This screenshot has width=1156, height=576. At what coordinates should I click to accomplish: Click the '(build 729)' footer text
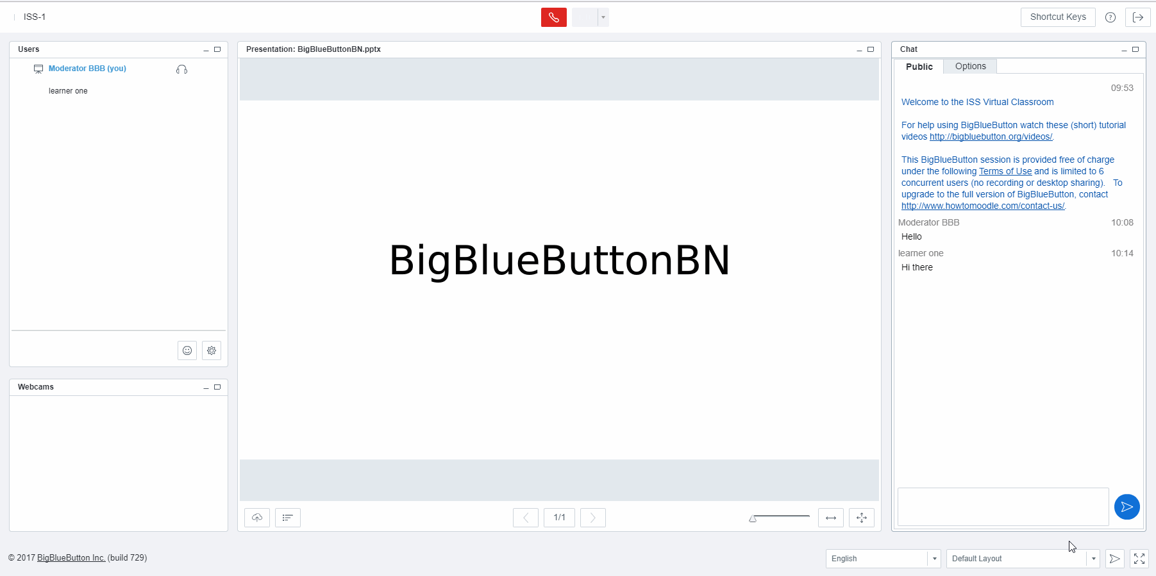127,558
